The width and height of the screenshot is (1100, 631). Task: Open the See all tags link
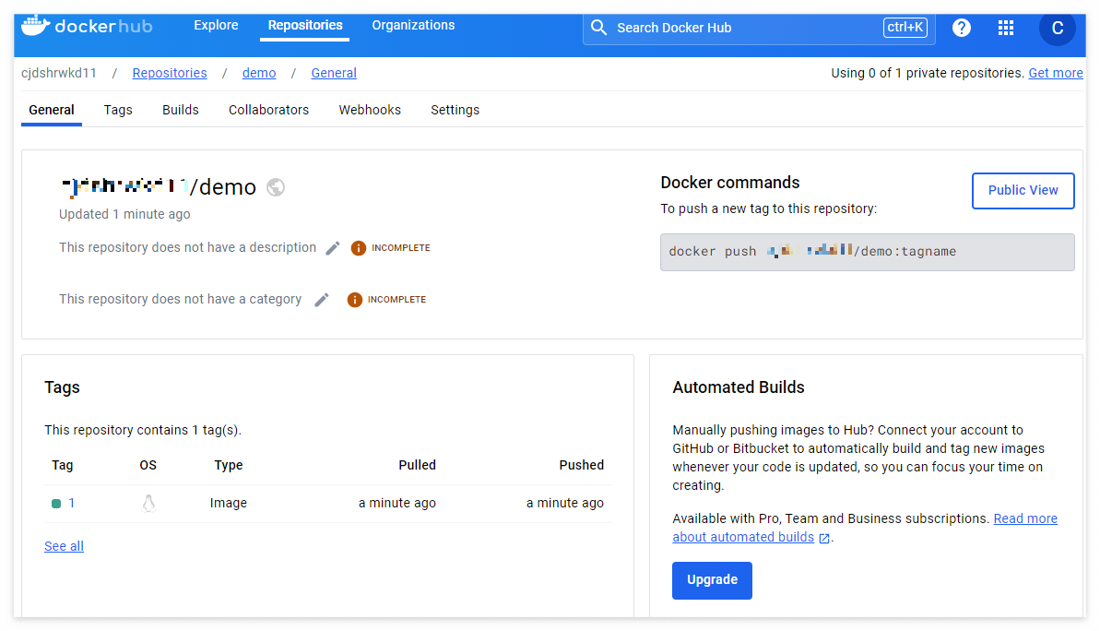point(64,546)
